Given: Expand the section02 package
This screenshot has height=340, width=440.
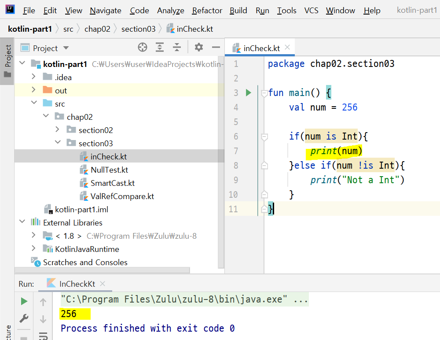Looking at the screenshot, I should 57,129.
